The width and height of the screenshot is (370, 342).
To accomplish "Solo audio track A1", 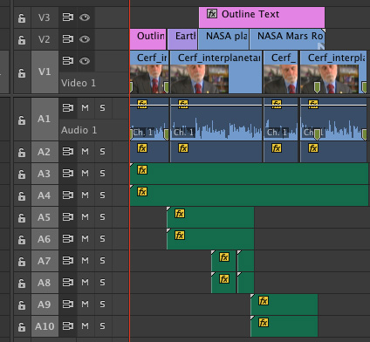I will [102, 108].
